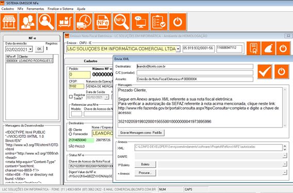293x193 pixels.
Task: Open the Cadastro menu
Action: click(8, 9)
